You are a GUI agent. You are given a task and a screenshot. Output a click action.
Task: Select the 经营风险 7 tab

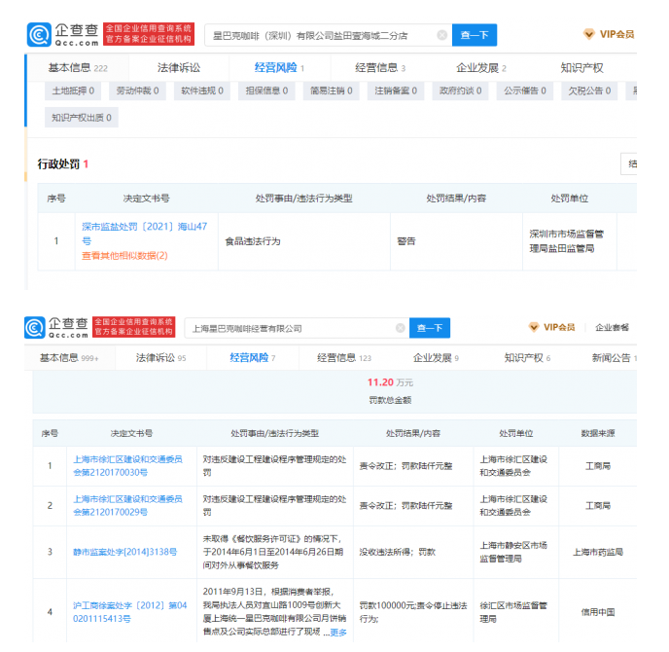point(253,358)
